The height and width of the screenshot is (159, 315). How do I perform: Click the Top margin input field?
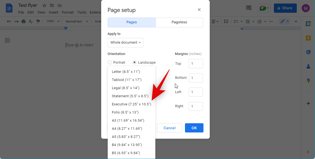tap(196, 64)
